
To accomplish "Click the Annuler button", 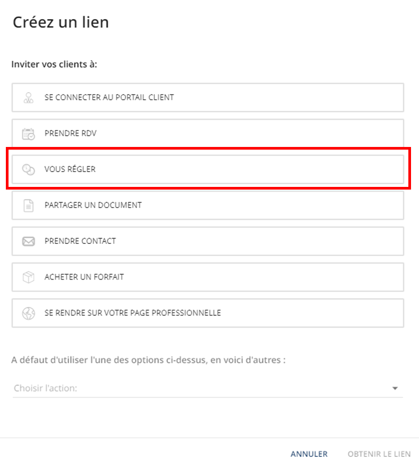I will (x=309, y=454).
